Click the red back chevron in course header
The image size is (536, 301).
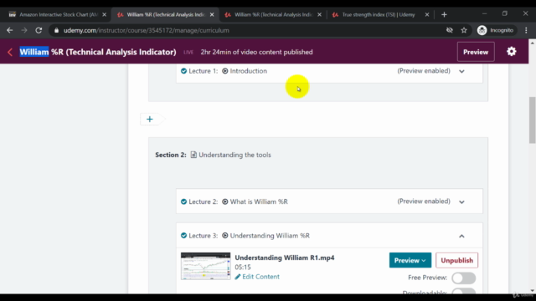tap(10, 52)
